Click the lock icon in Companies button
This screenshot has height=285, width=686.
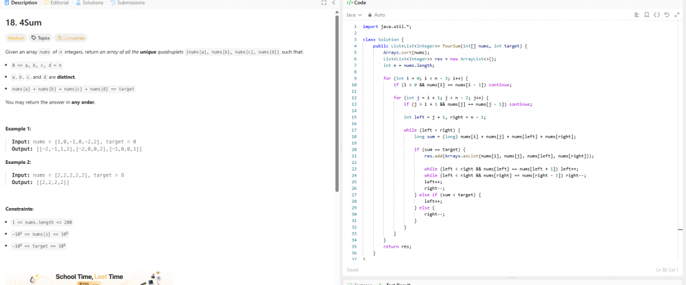tap(59, 38)
